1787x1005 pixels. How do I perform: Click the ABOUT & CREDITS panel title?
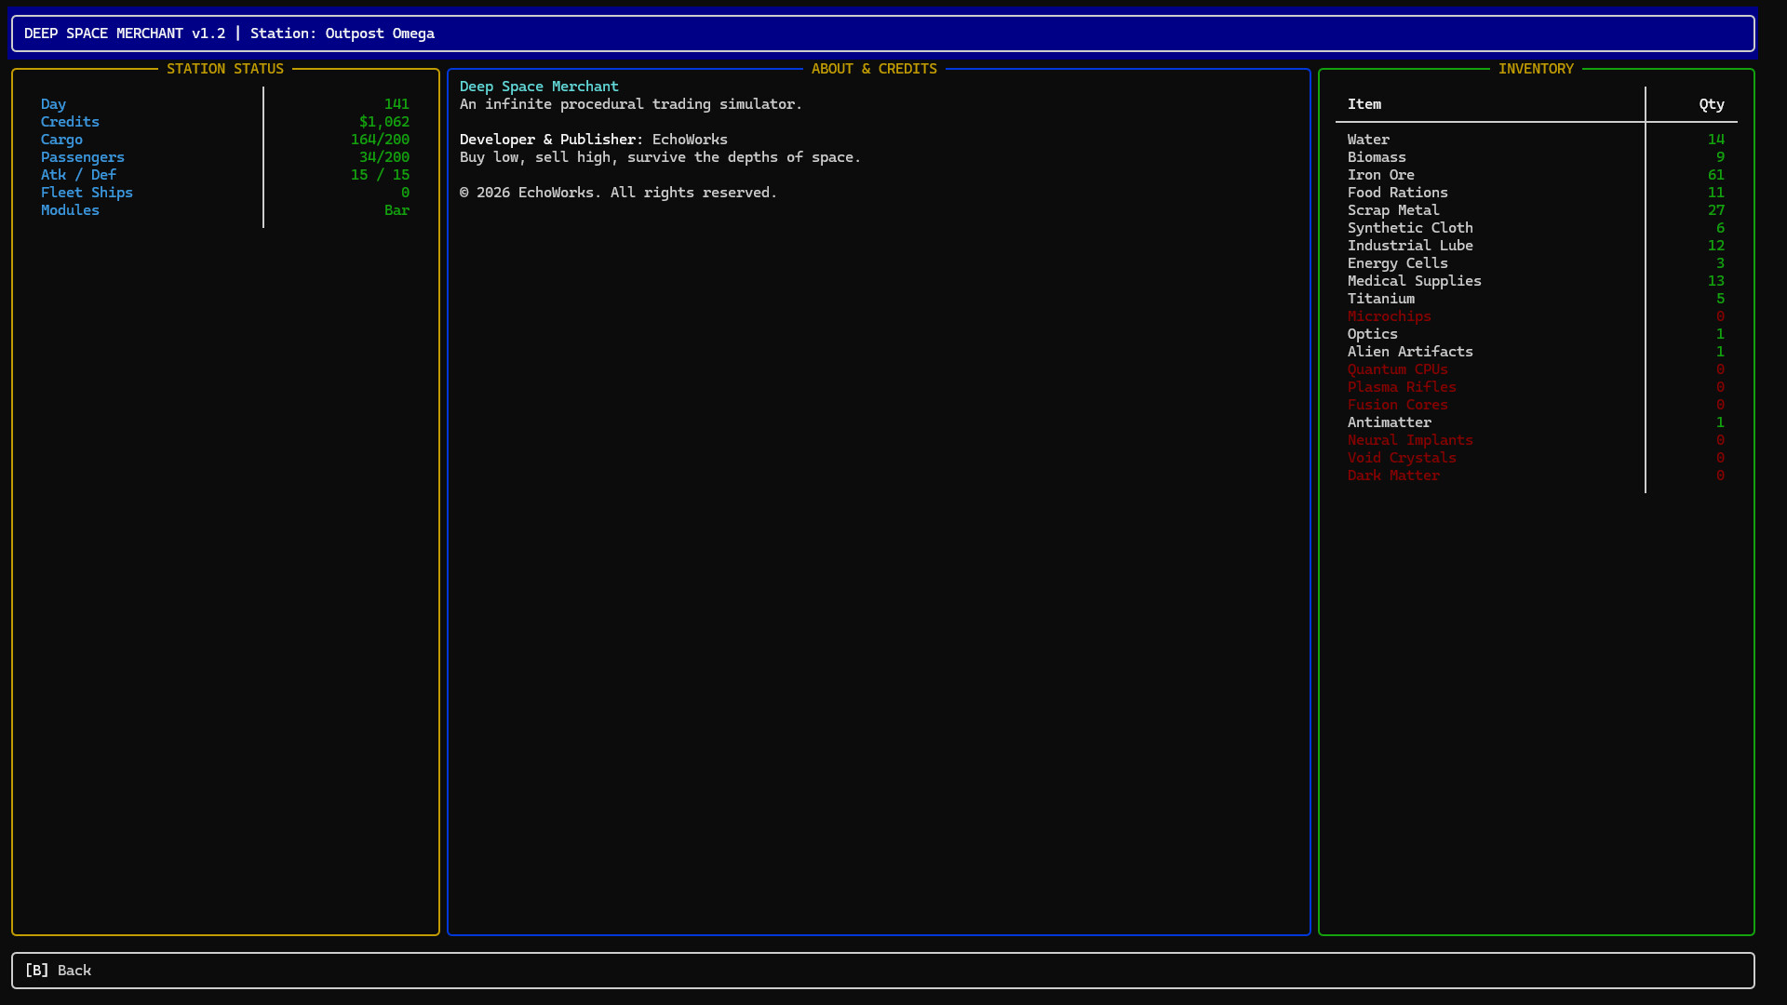(873, 69)
